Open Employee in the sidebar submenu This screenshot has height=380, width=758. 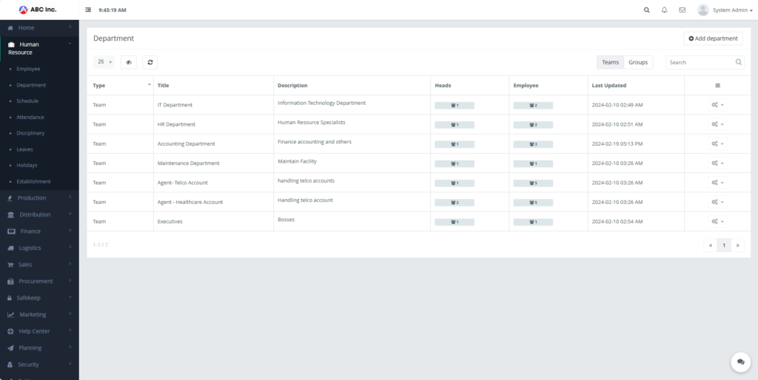pos(28,69)
